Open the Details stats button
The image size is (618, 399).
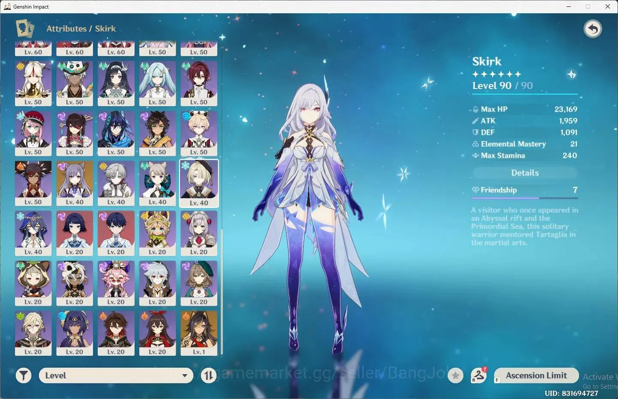coord(525,173)
